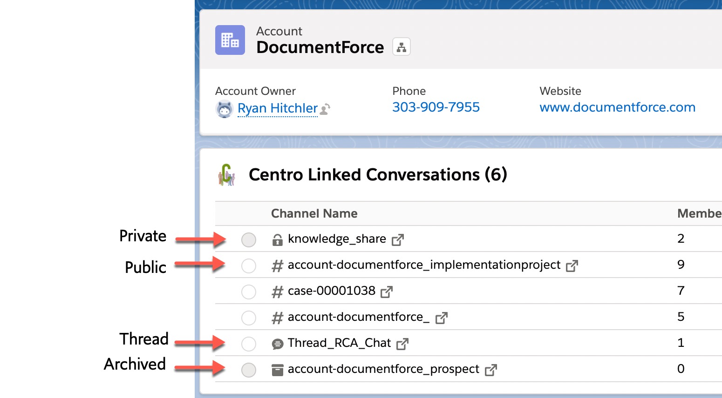Click the case-00001038 channel name

pyautogui.click(x=332, y=291)
